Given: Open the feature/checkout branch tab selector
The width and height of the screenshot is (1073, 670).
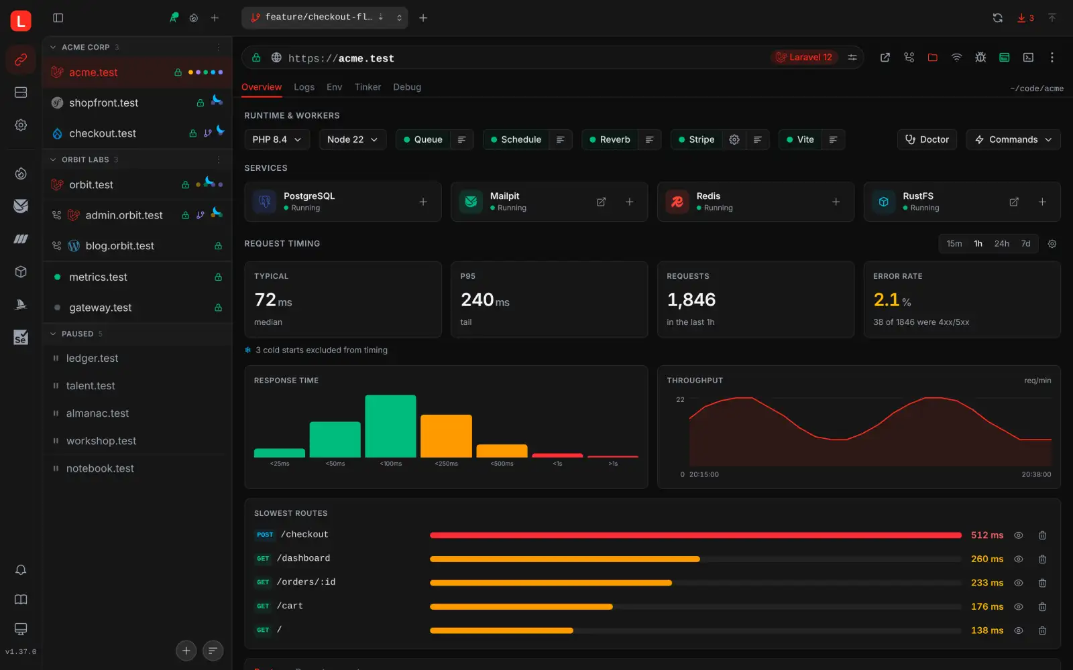Looking at the screenshot, I should pos(325,18).
